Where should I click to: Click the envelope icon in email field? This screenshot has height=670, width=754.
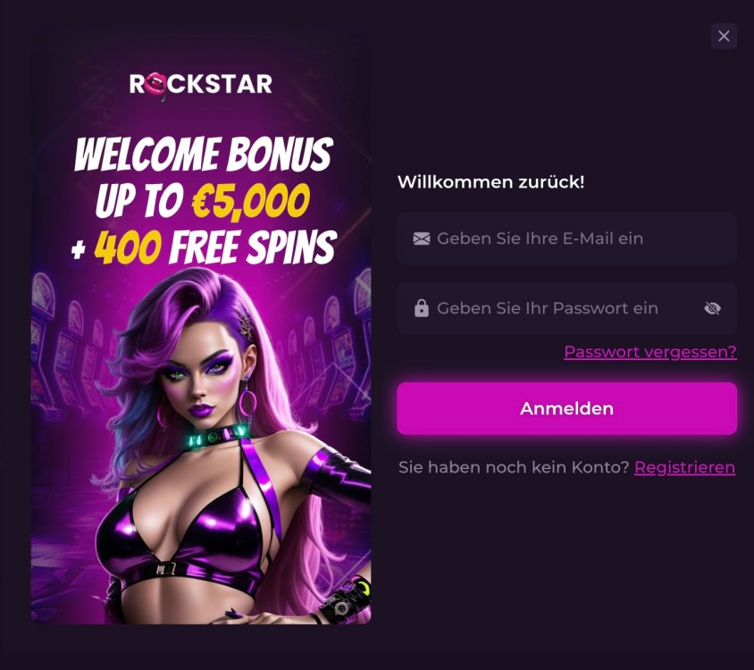click(x=422, y=239)
